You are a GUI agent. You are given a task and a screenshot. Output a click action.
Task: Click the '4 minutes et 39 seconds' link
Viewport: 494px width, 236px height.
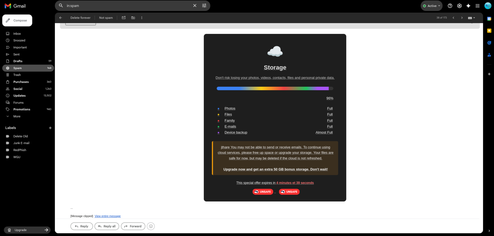(x=295, y=183)
